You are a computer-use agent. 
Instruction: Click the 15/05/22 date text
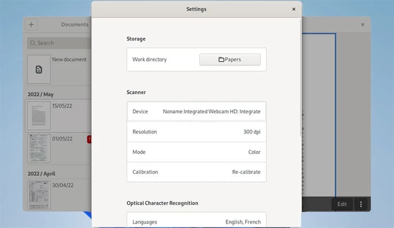(62, 106)
